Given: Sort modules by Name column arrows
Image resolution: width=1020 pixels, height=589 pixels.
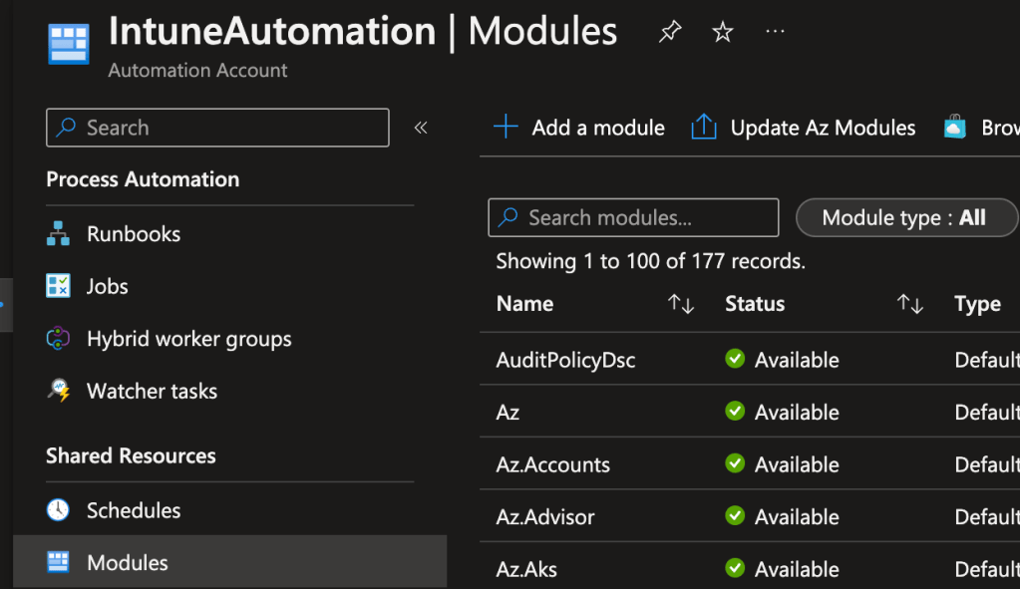Looking at the screenshot, I should 681,304.
